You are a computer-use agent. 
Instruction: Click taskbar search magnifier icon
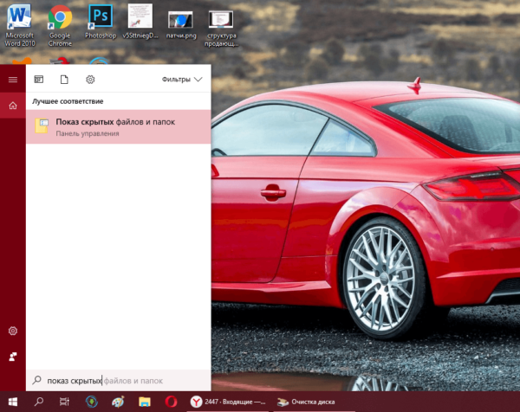39,402
